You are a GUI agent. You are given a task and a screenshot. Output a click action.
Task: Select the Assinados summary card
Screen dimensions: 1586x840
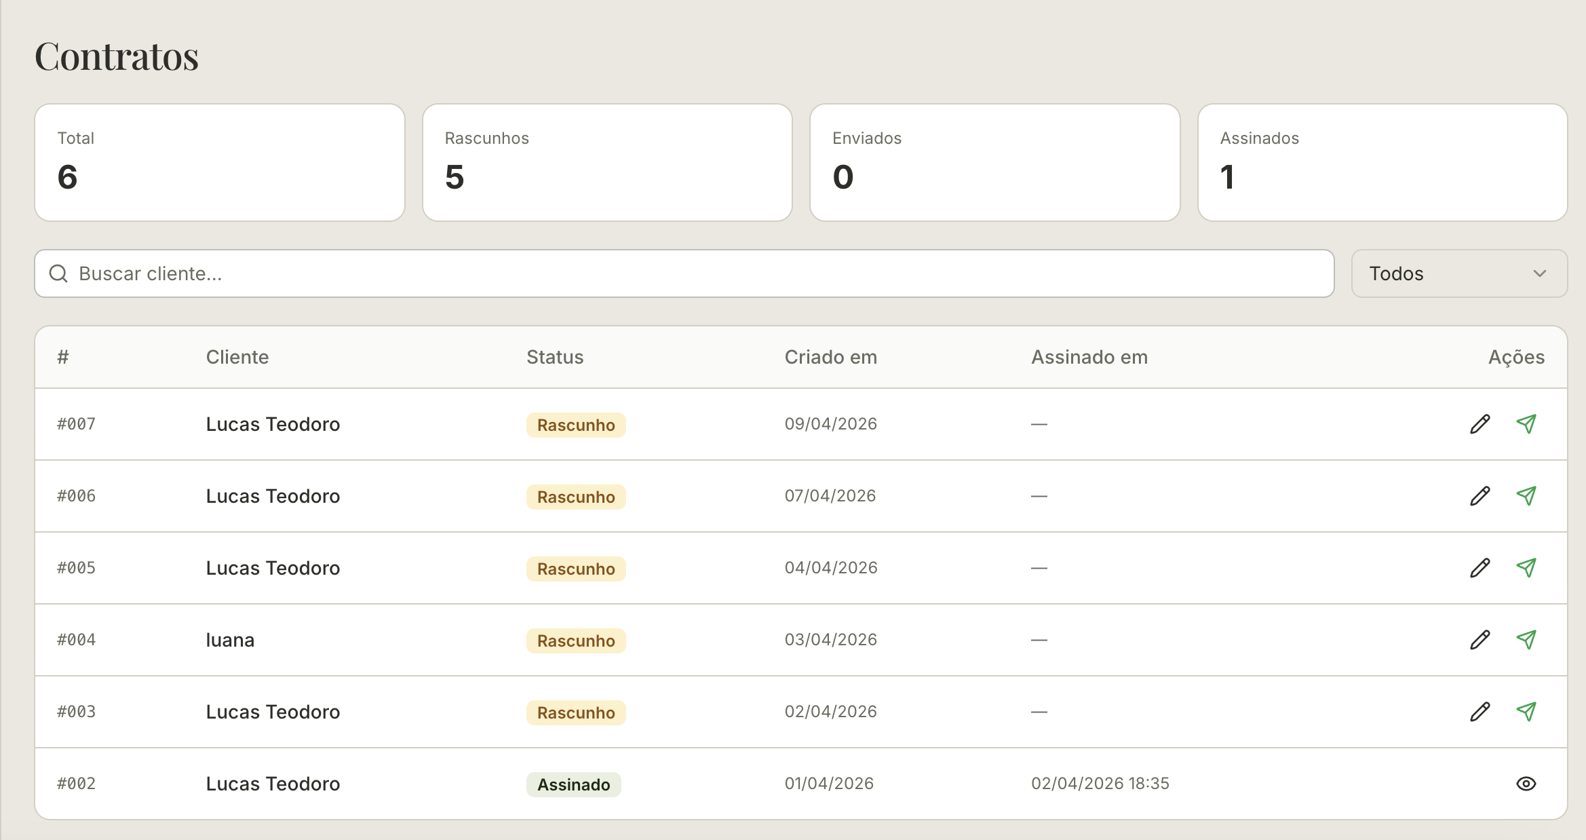click(x=1382, y=162)
